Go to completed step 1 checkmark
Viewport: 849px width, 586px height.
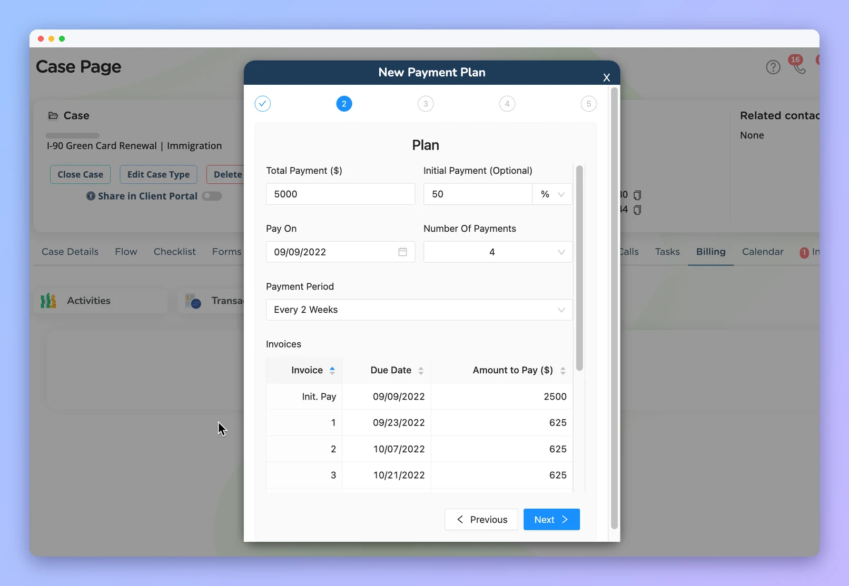click(x=263, y=104)
